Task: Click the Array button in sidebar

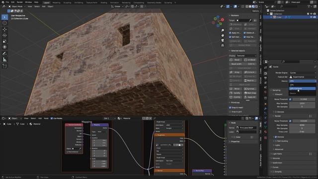Action: pos(236,72)
